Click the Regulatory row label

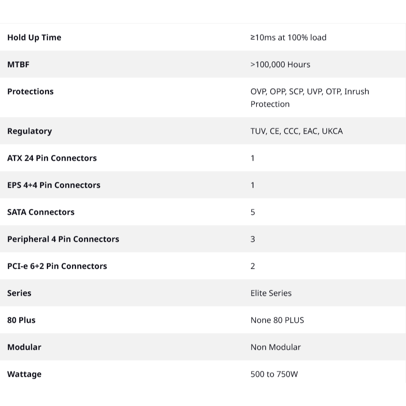(x=30, y=131)
